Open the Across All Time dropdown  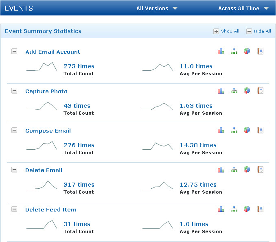[243, 8]
